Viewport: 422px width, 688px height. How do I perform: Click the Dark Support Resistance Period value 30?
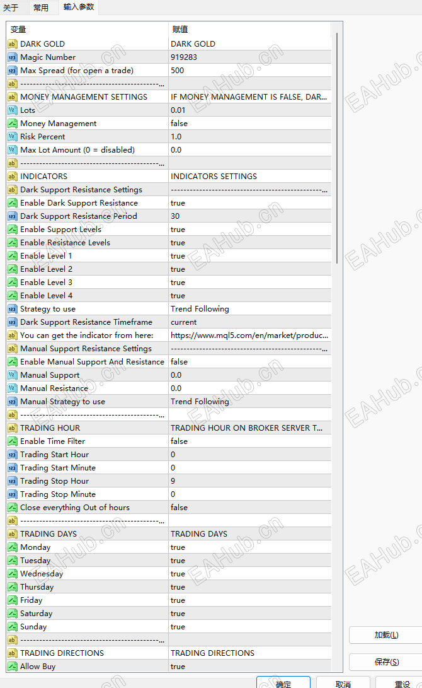(250, 216)
